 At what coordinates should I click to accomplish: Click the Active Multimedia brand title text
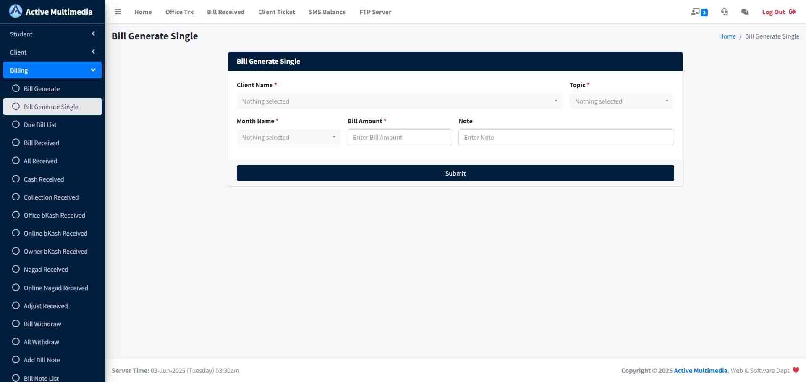[59, 12]
